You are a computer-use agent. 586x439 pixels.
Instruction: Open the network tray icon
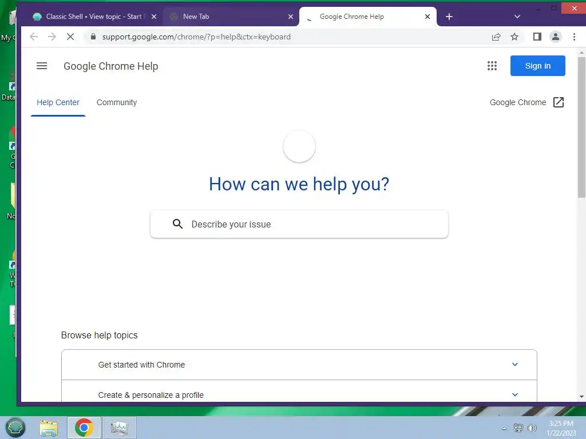pyautogui.click(x=518, y=428)
